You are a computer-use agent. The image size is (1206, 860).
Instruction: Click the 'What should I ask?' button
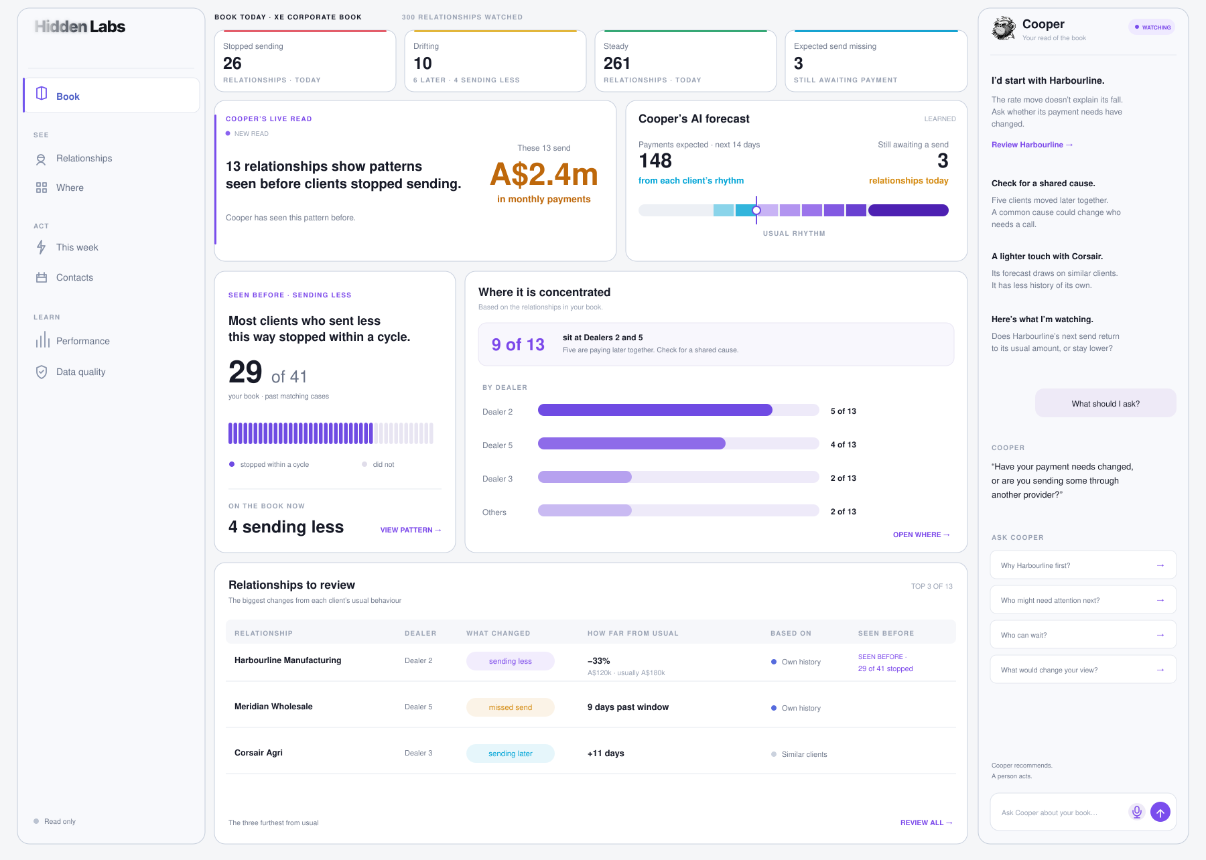(x=1105, y=403)
